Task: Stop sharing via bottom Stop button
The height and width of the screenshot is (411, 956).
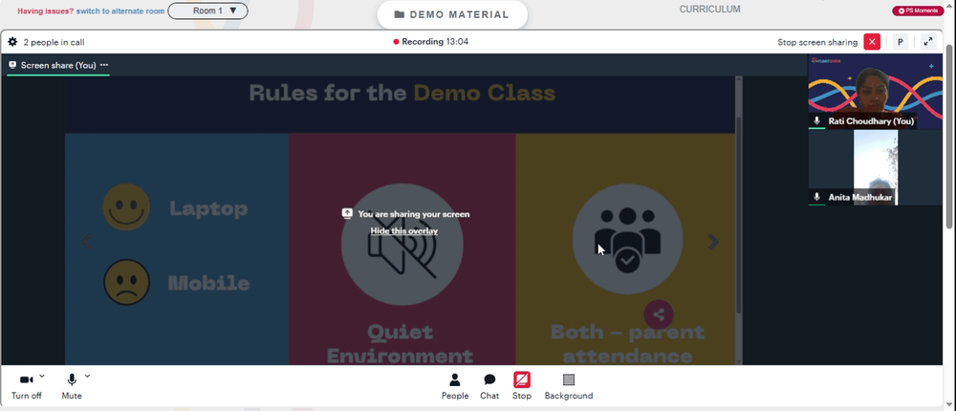Action: point(522,386)
